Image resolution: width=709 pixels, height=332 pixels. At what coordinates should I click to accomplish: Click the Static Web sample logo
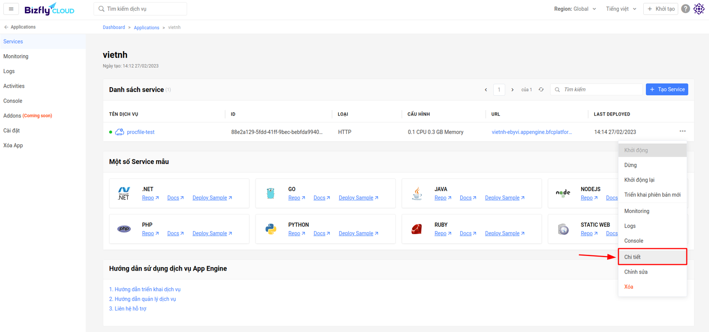[563, 229]
